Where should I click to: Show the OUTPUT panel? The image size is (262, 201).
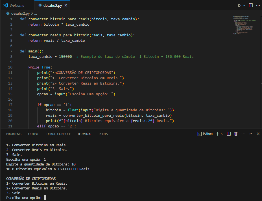click(x=34, y=134)
